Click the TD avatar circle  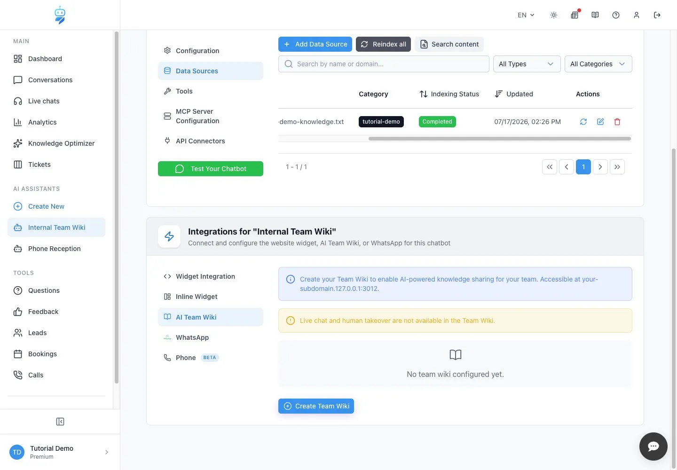17,452
